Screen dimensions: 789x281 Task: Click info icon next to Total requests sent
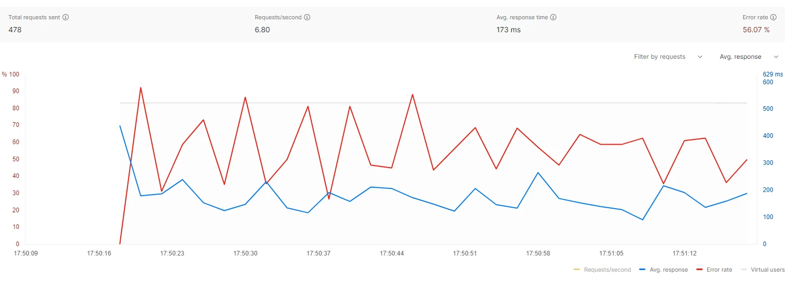tap(66, 17)
